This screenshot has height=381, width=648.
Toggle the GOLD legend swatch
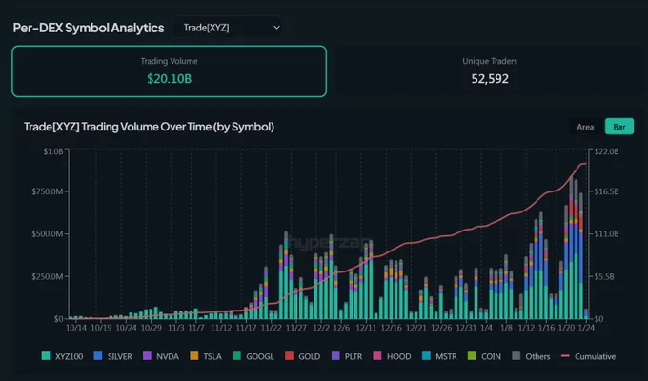pyautogui.click(x=290, y=356)
